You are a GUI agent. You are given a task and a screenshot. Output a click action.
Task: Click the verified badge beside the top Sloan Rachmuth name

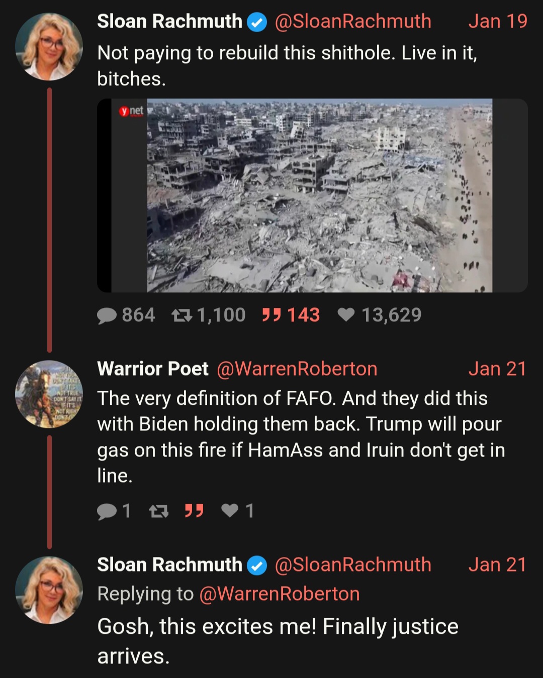257,22
